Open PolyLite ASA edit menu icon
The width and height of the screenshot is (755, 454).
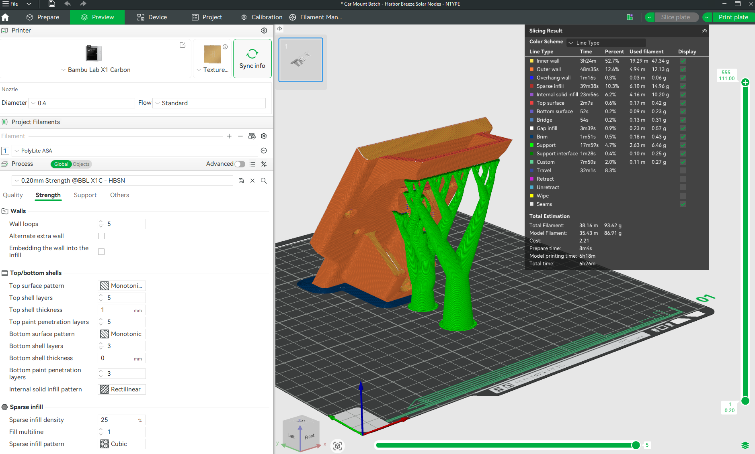pyautogui.click(x=264, y=151)
